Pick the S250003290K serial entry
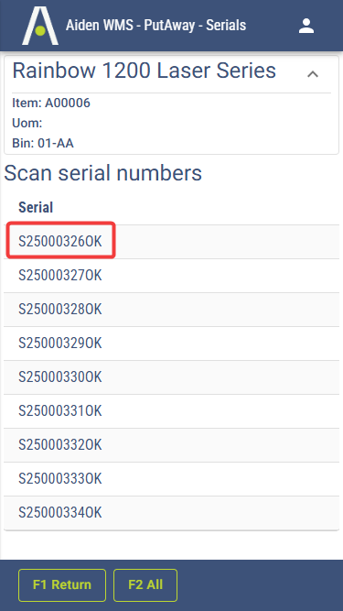The image size is (343, 611). coord(172,344)
